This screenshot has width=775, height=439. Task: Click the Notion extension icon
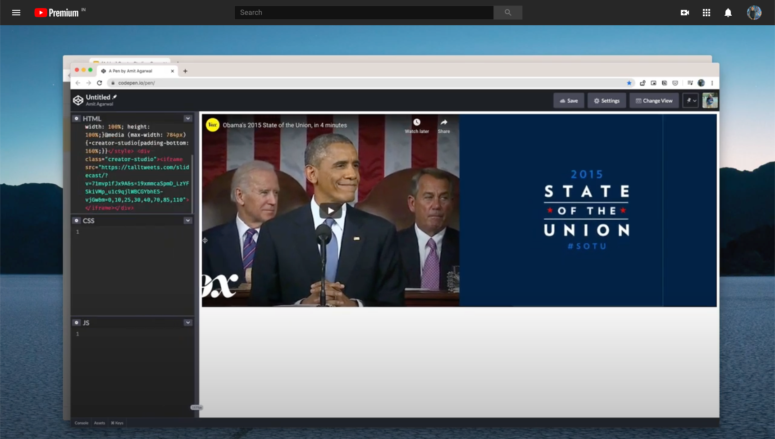(664, 83)
